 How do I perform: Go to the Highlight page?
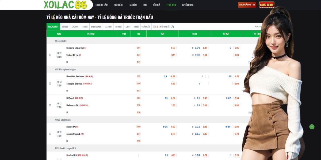click(119, 5)
